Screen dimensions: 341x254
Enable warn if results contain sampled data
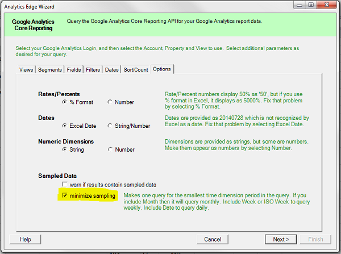click(65, 185)
